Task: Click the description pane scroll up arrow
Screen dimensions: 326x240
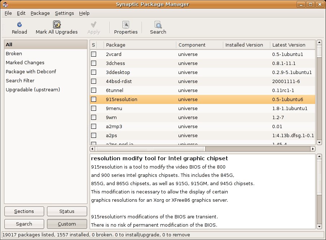Action: pos(319,156)
